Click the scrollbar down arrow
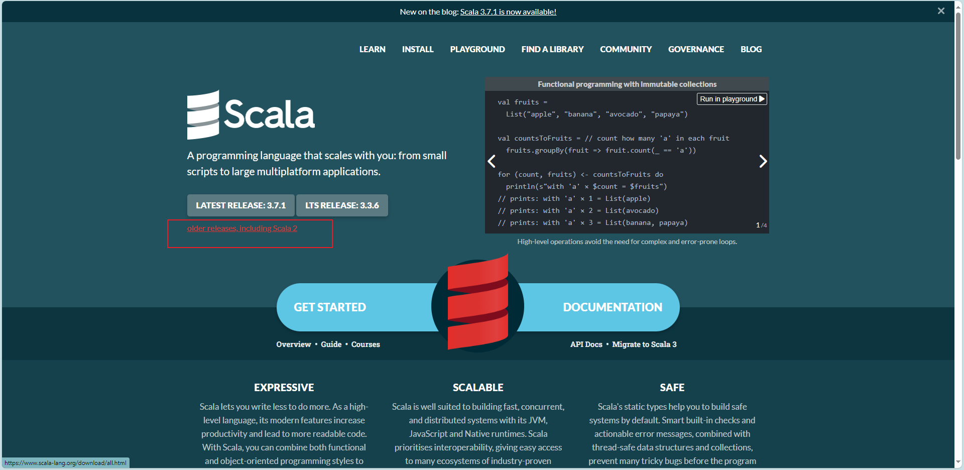This screenshot has width=964, height=470. coord(958,462)
